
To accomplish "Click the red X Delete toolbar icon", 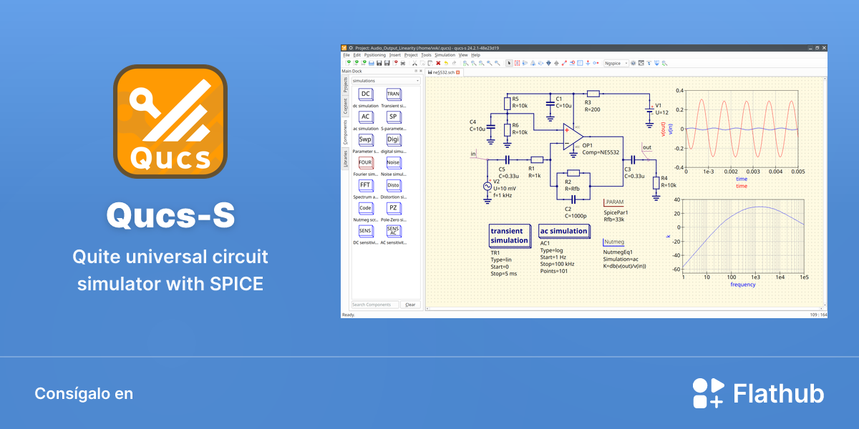I will (x=438, y=63).
